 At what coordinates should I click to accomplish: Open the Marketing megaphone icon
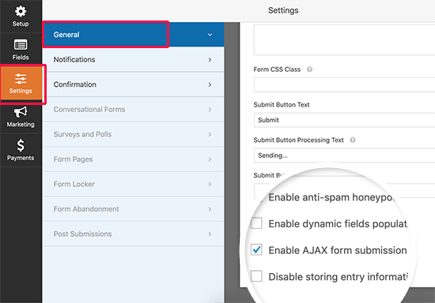[x=21, y=112]
